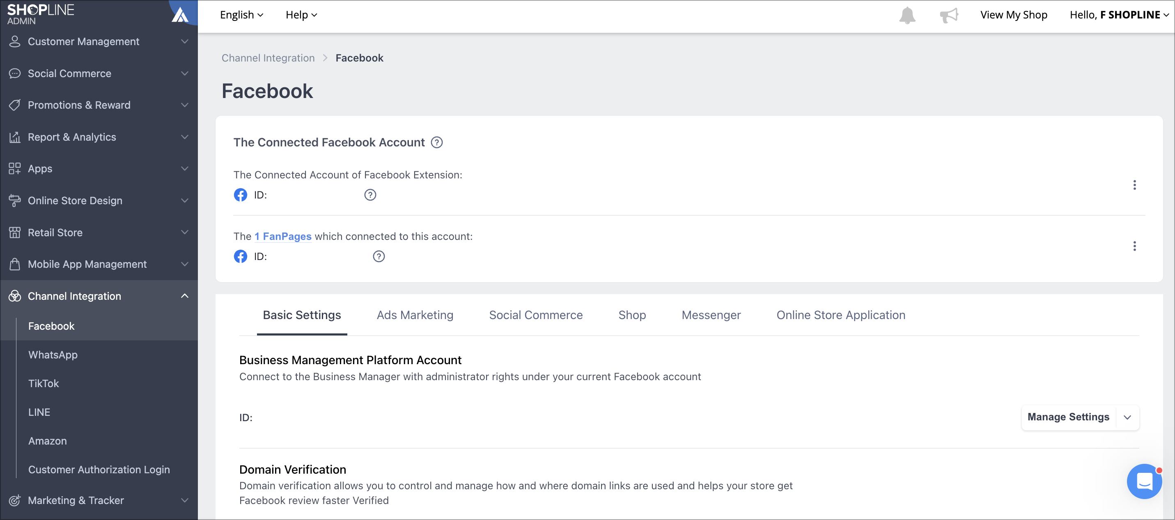
Task: Click the View My Shop link
Action: [x=1013, y=15]
